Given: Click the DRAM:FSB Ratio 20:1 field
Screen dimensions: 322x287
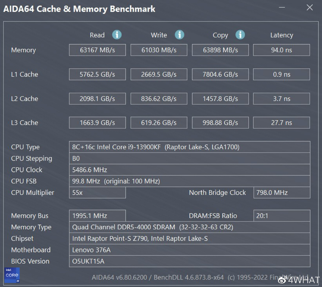Looking at the screenshot, I should 282,216.
